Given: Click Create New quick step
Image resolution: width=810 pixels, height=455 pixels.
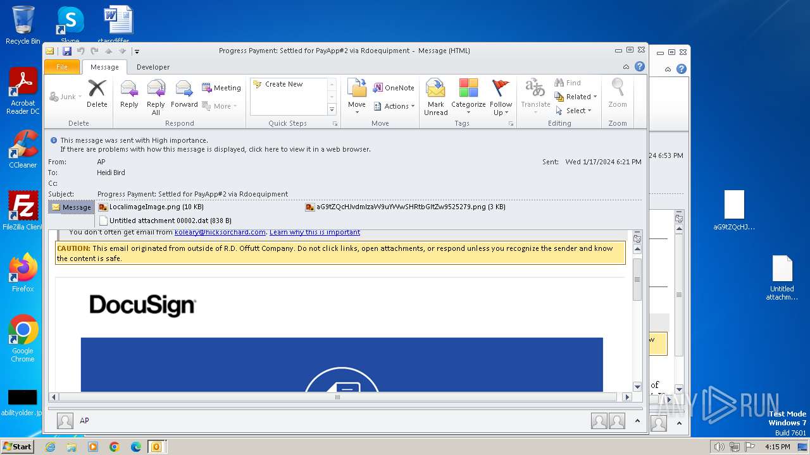Looking at the screenshot, I should click(283, 84).
